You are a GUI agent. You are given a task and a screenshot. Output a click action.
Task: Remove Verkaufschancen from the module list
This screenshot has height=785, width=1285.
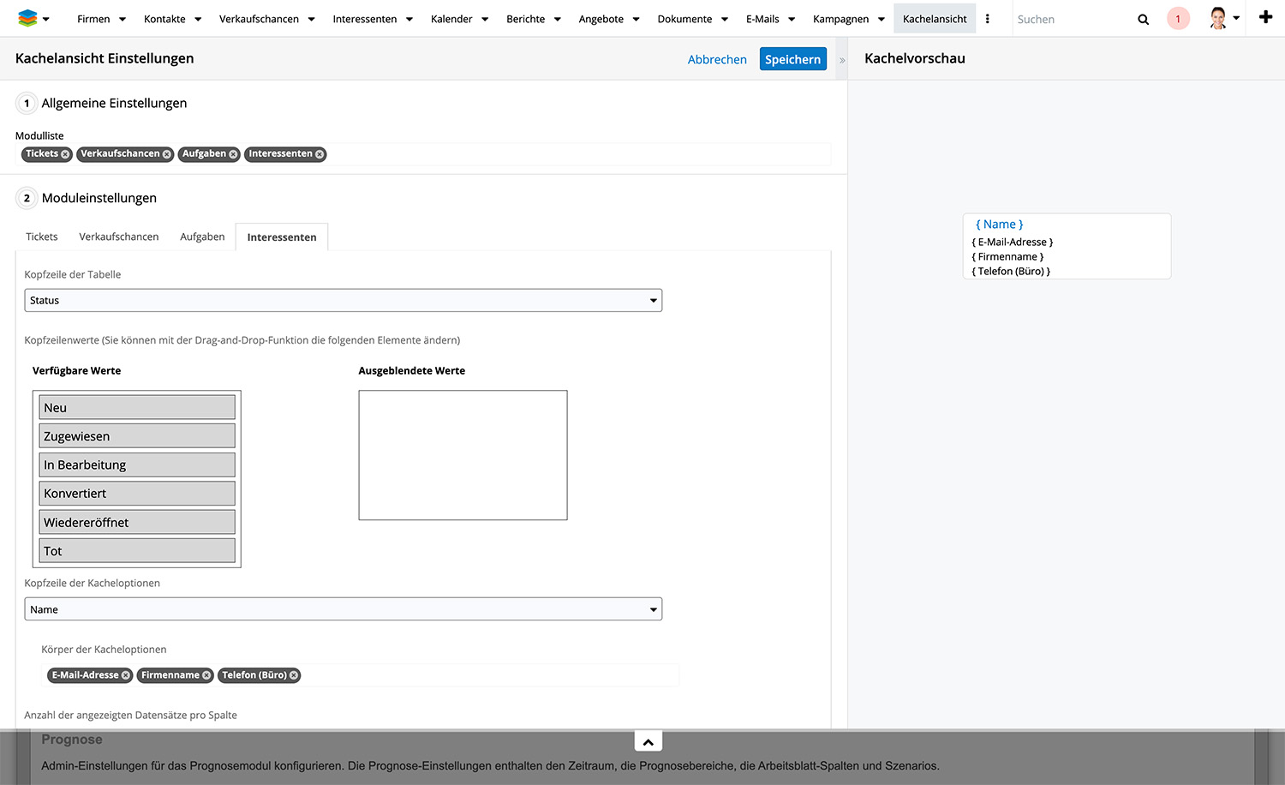coord(167,154)
